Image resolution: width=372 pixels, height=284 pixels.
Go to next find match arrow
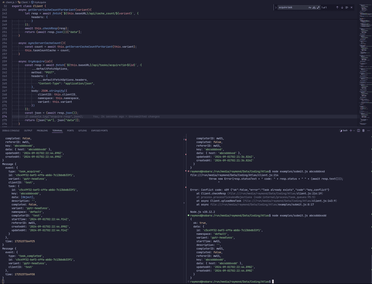click(x=342, y=8)
